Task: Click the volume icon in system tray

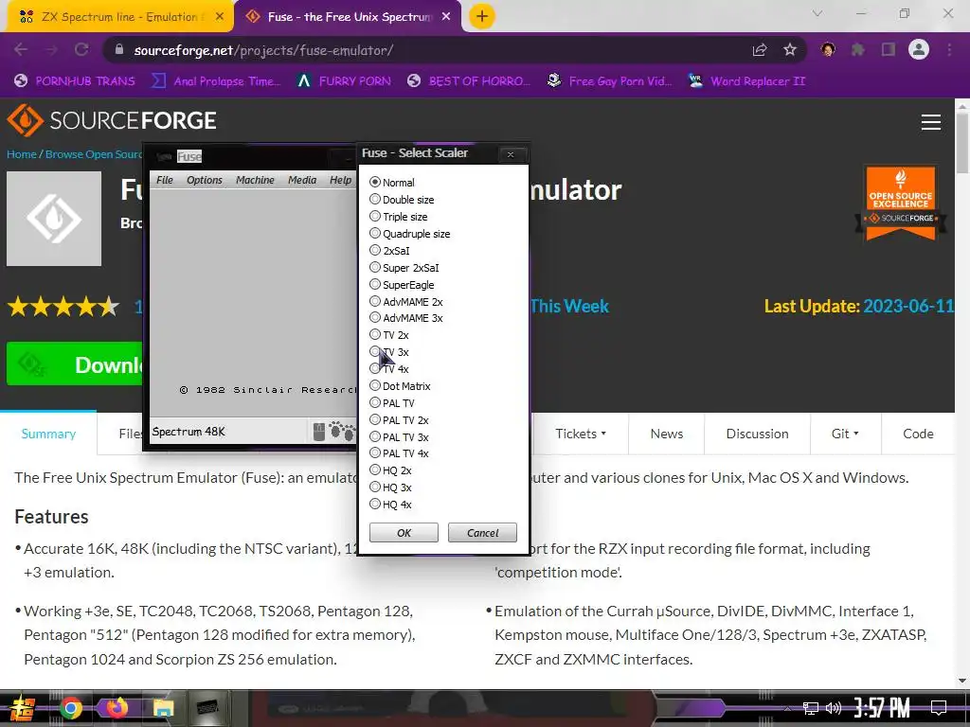Action: pos(834,708)
